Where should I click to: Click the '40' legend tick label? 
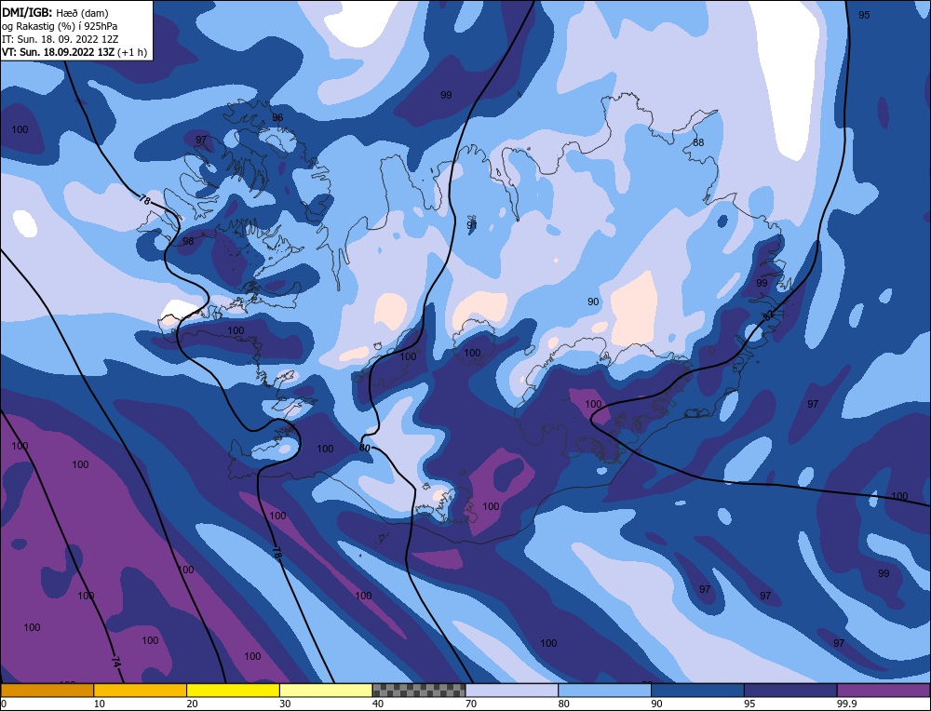[x=378, y=704]
